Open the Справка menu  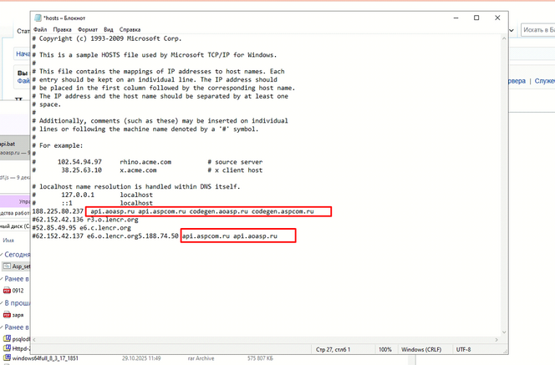130,29
